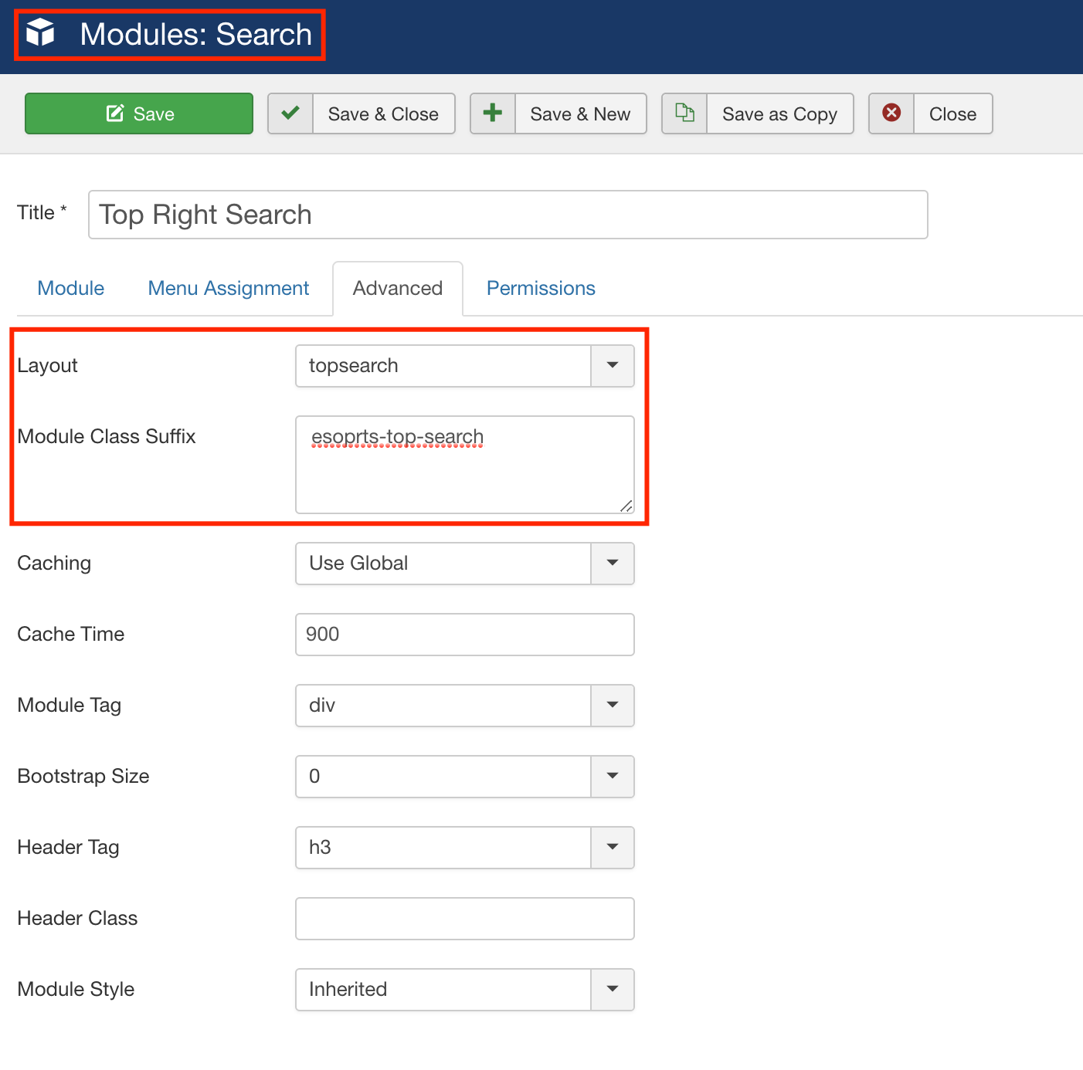1083x1070 pixels.
Task: Open the Header Tag h3 dropdown
Action: tap(464, 848)
